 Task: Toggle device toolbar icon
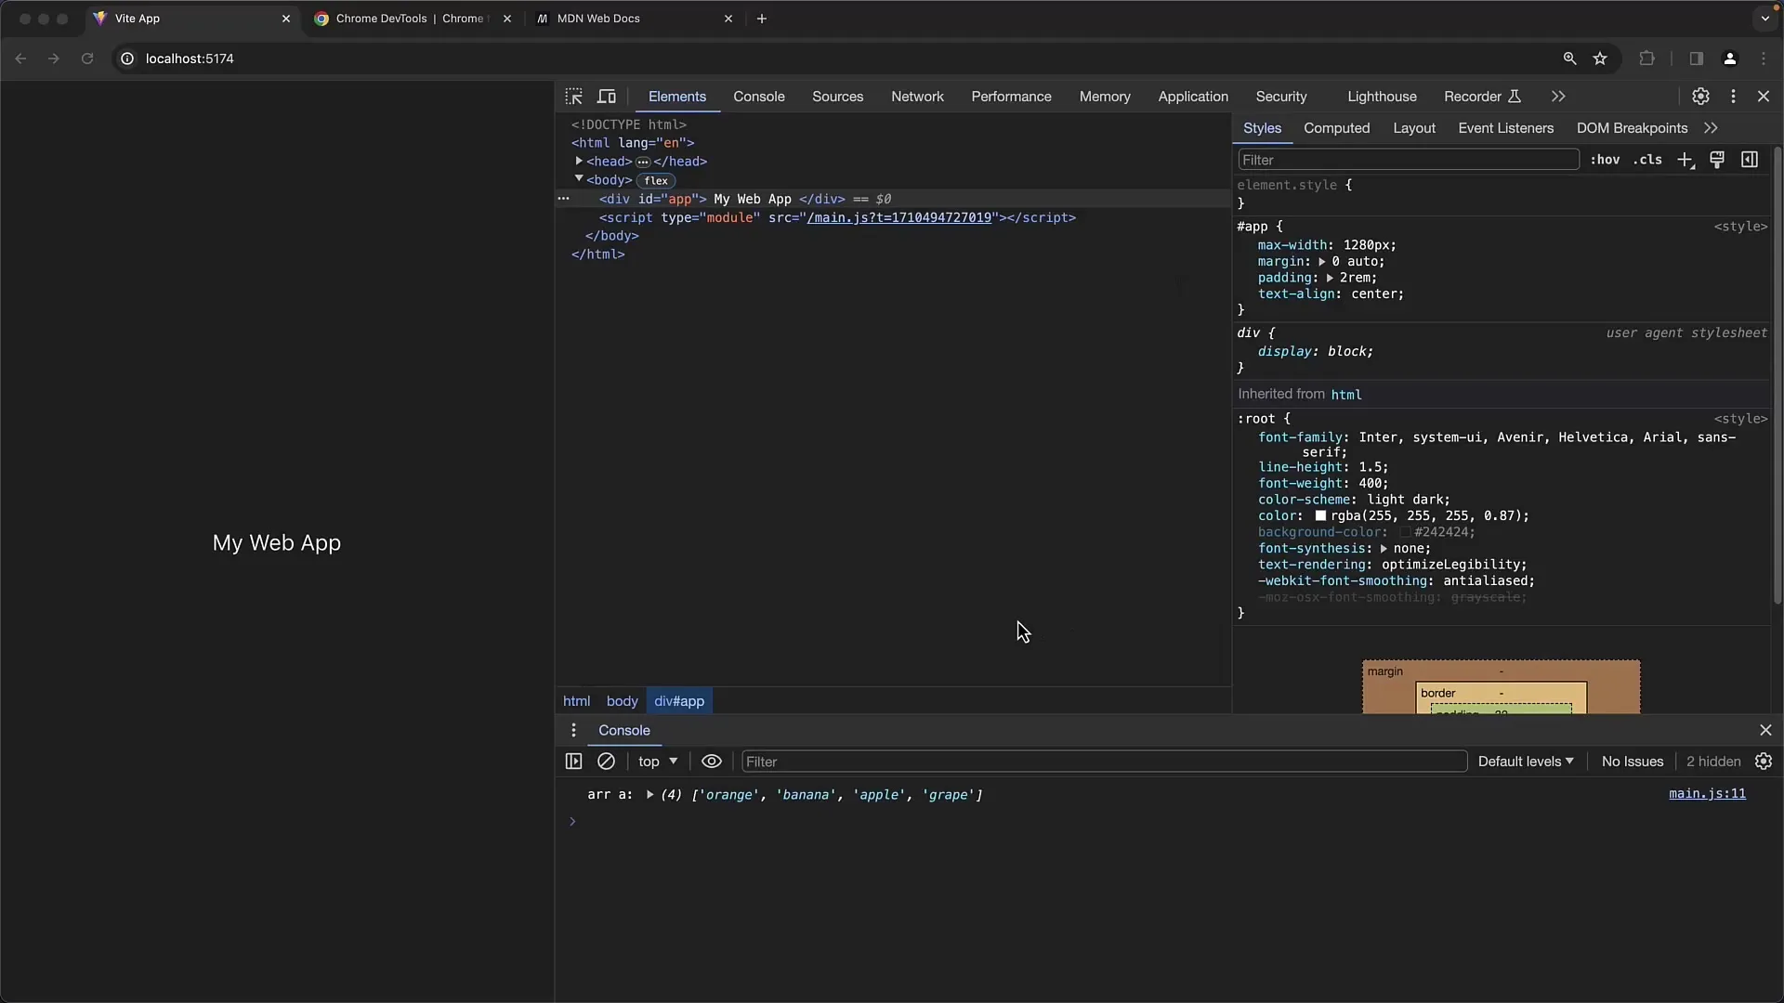pos(607,97)
